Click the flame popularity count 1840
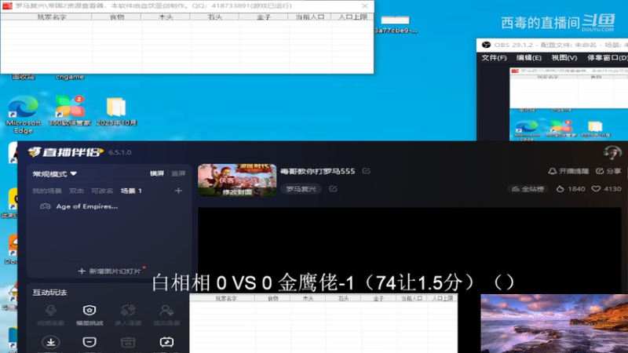 click(571, 189)
